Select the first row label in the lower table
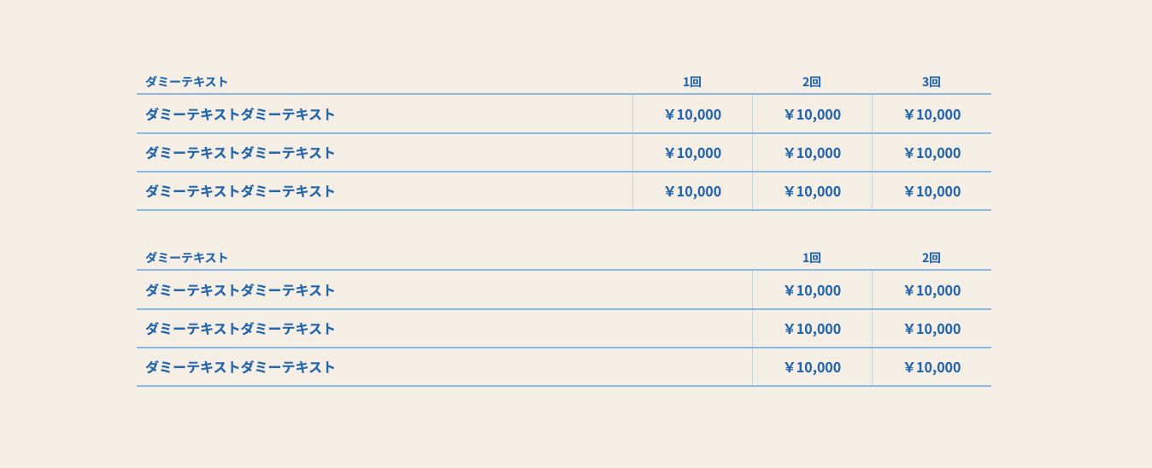The height and width of the screenshot is (468, 1152). 240,290
